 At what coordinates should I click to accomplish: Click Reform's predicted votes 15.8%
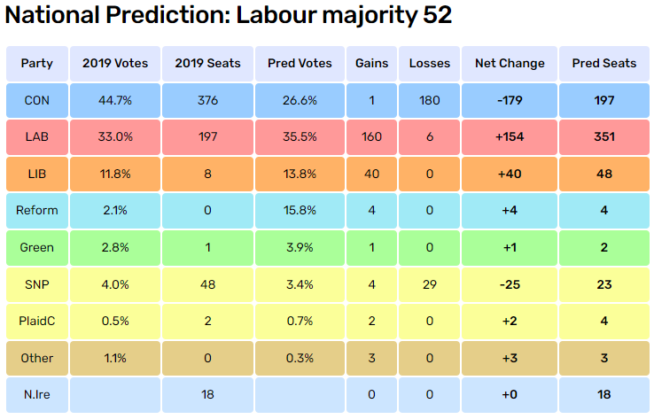pos(300,211)
